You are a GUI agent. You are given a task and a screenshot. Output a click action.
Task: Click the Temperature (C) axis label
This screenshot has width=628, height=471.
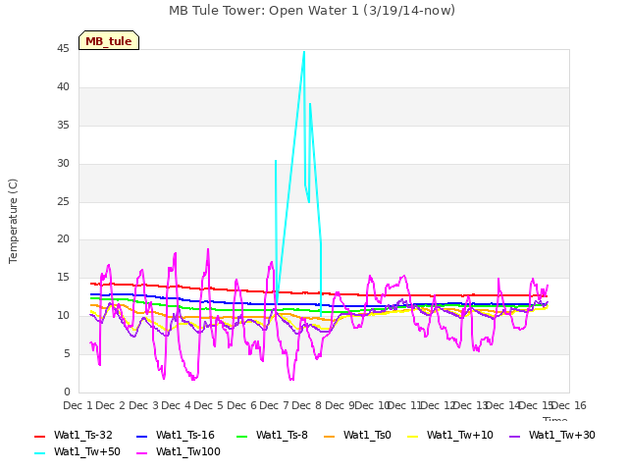13,221
